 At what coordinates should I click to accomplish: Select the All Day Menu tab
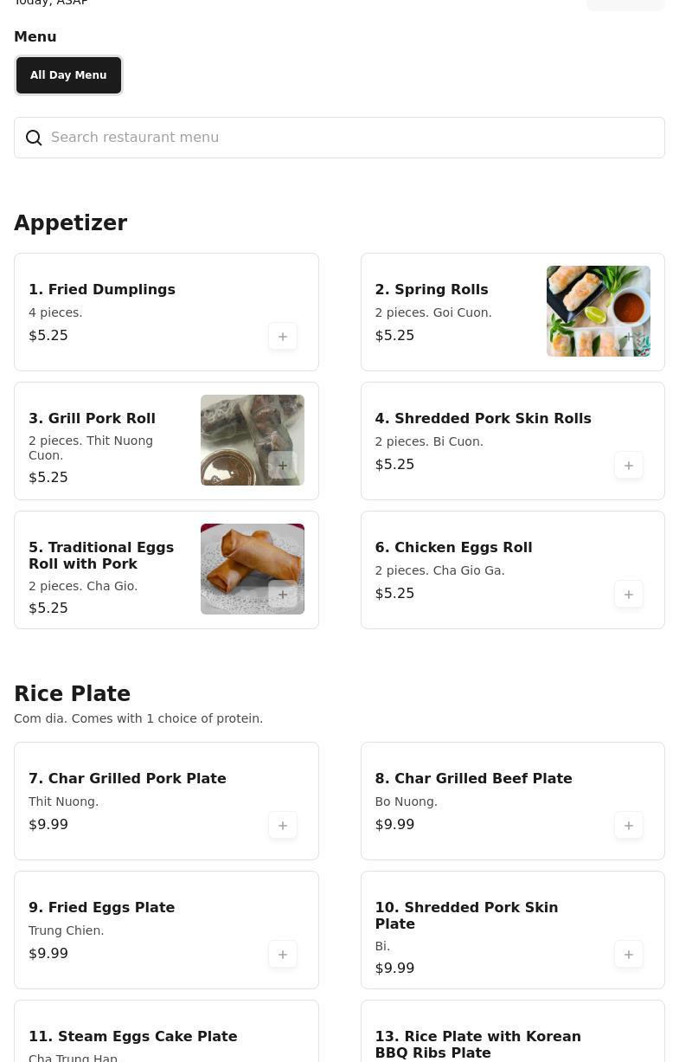(68, 75)
